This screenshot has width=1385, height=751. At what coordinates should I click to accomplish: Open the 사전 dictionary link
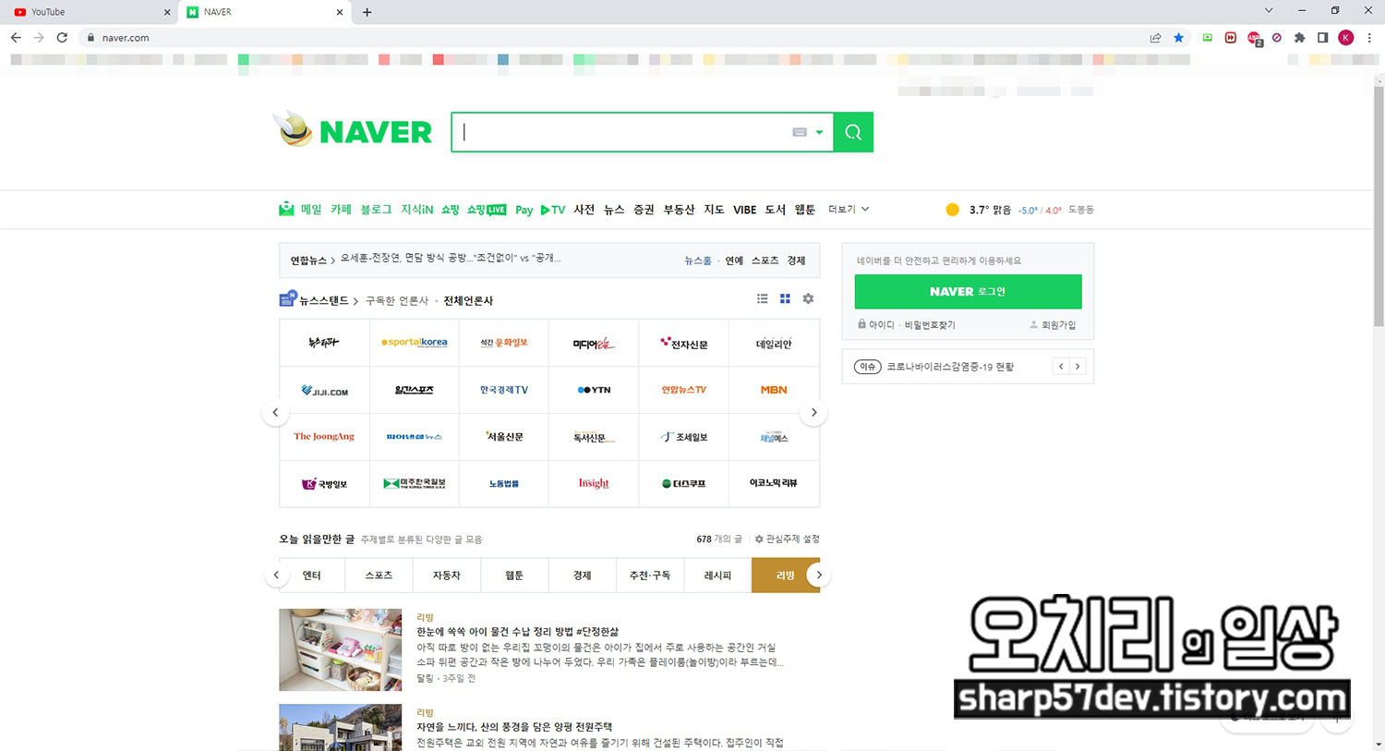coord(584,210)
